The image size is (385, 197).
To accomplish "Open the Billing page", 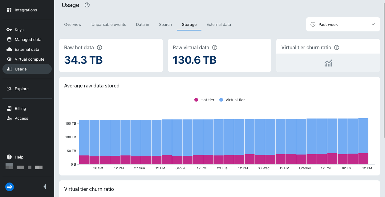I will pos(27,108).
